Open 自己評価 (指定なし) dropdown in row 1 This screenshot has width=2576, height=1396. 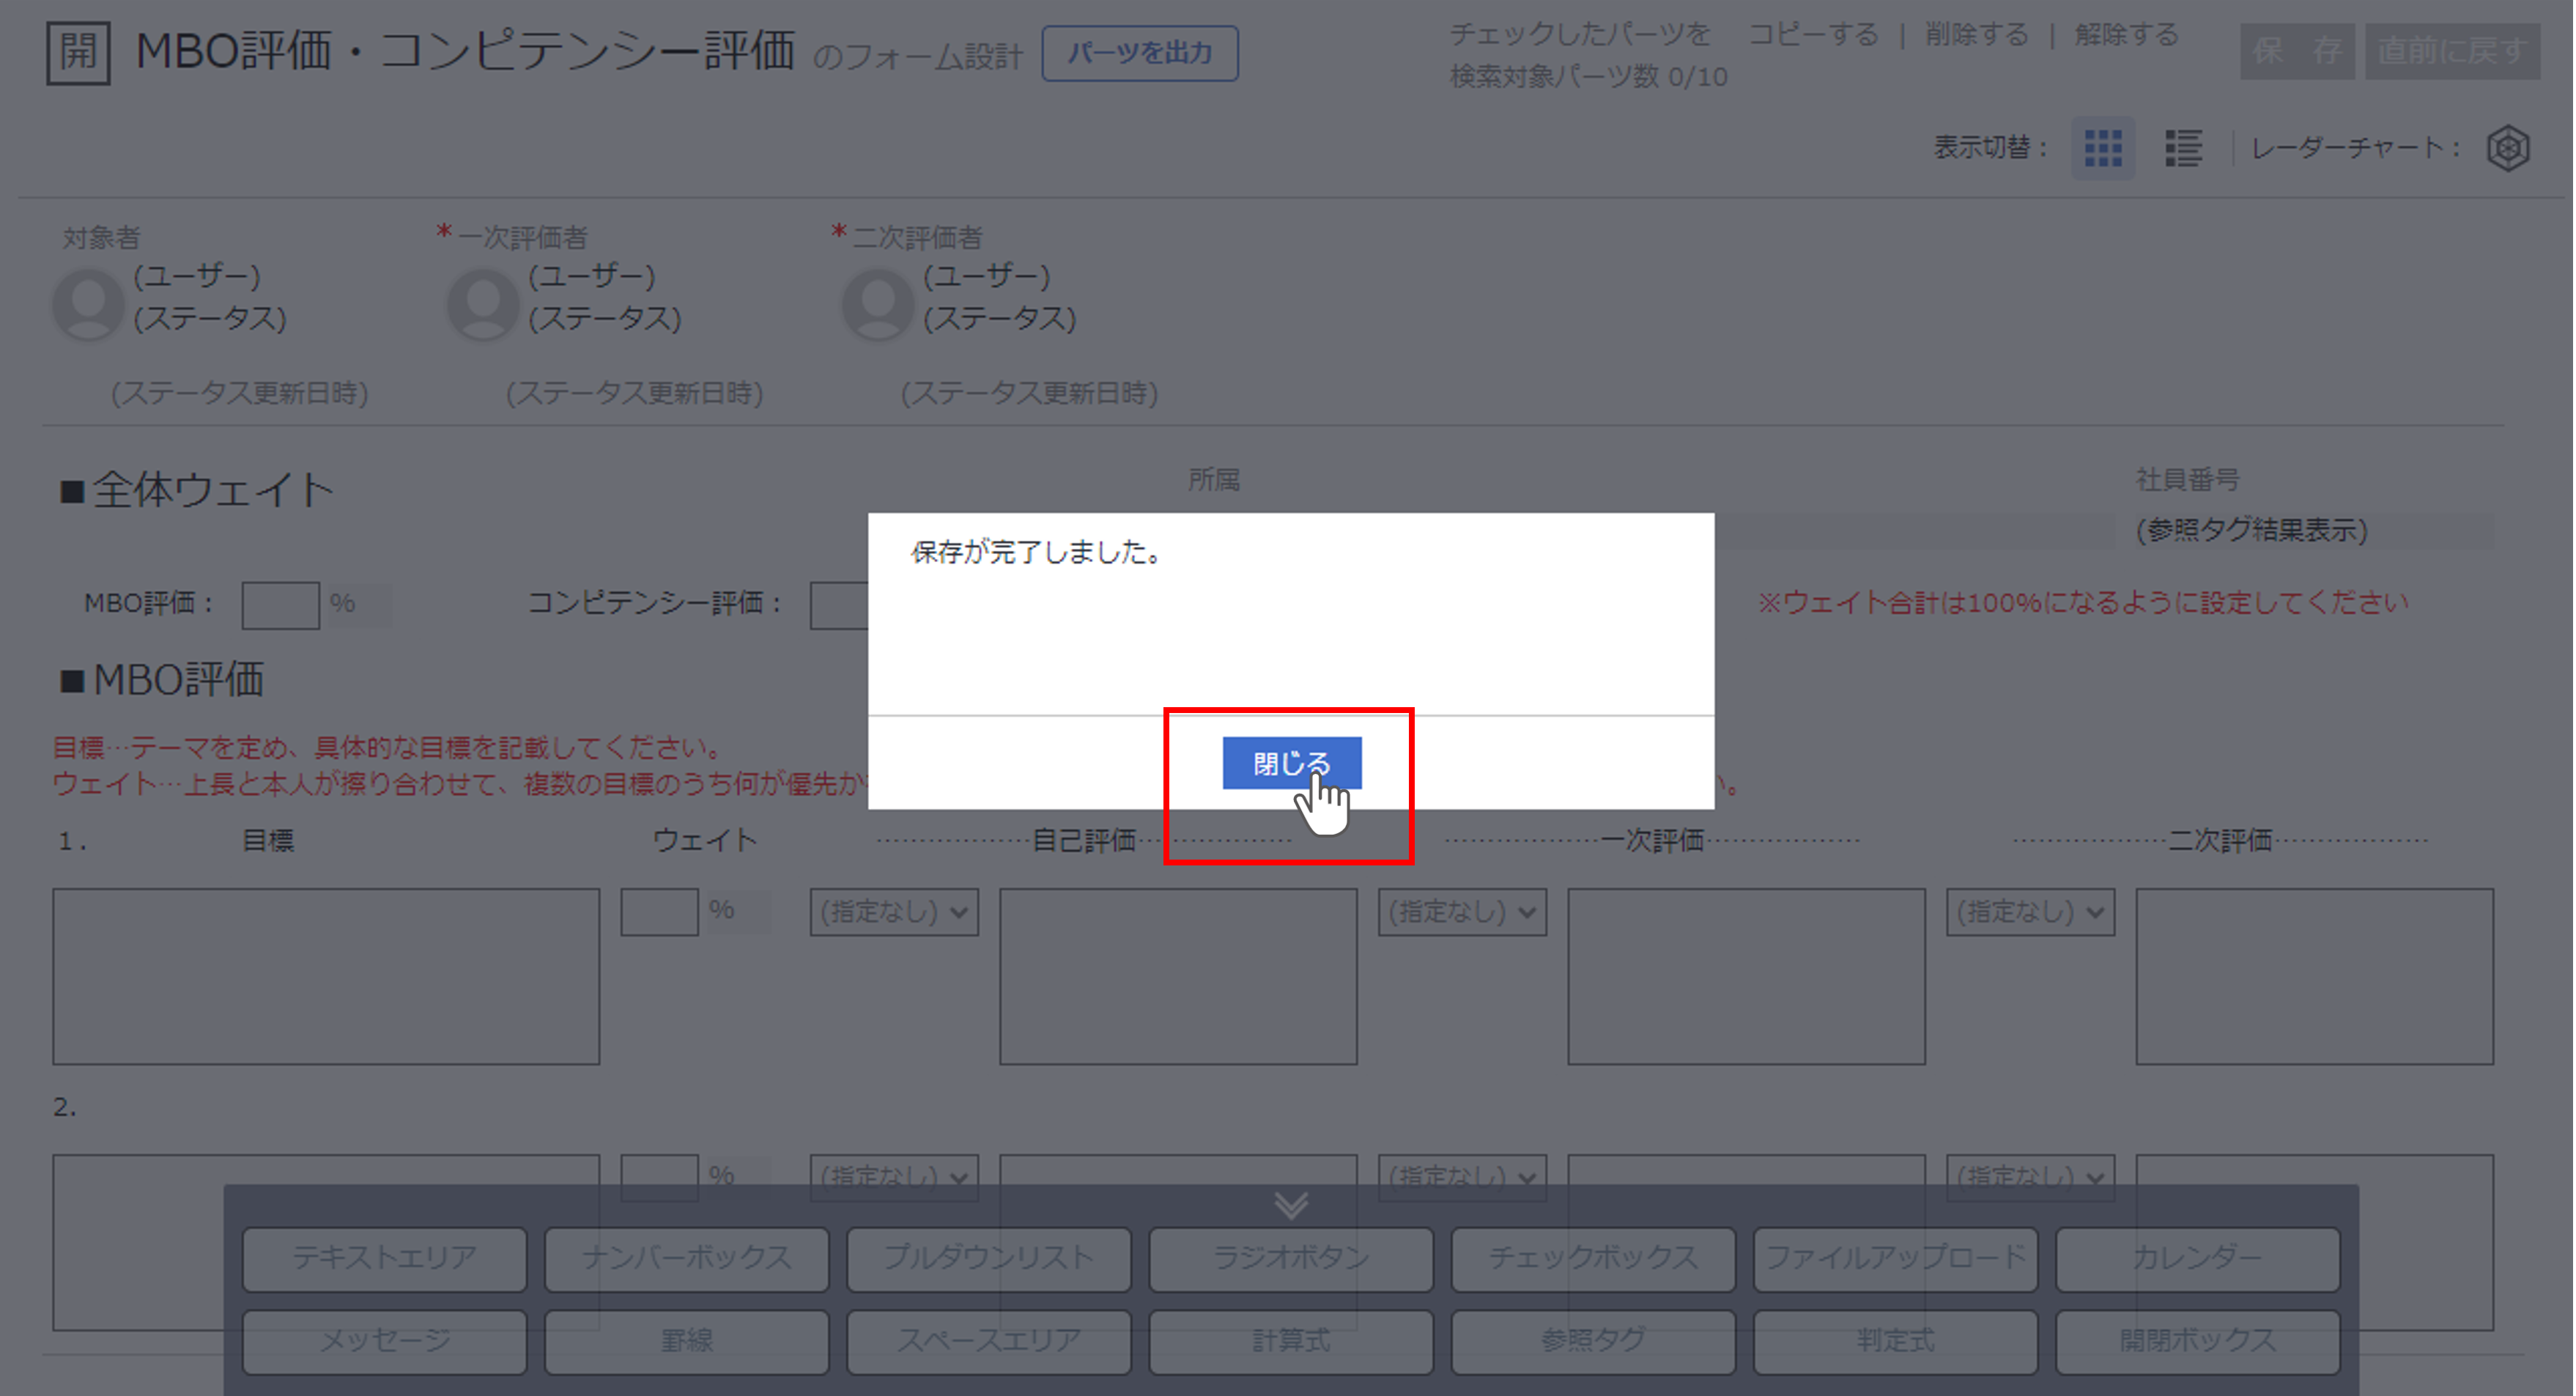pos(894,912)
